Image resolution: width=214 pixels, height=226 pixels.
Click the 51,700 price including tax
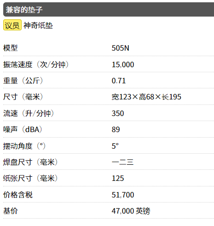pos(123,195)
